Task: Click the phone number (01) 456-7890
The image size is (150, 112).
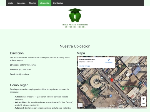Action: coord(25,70)
